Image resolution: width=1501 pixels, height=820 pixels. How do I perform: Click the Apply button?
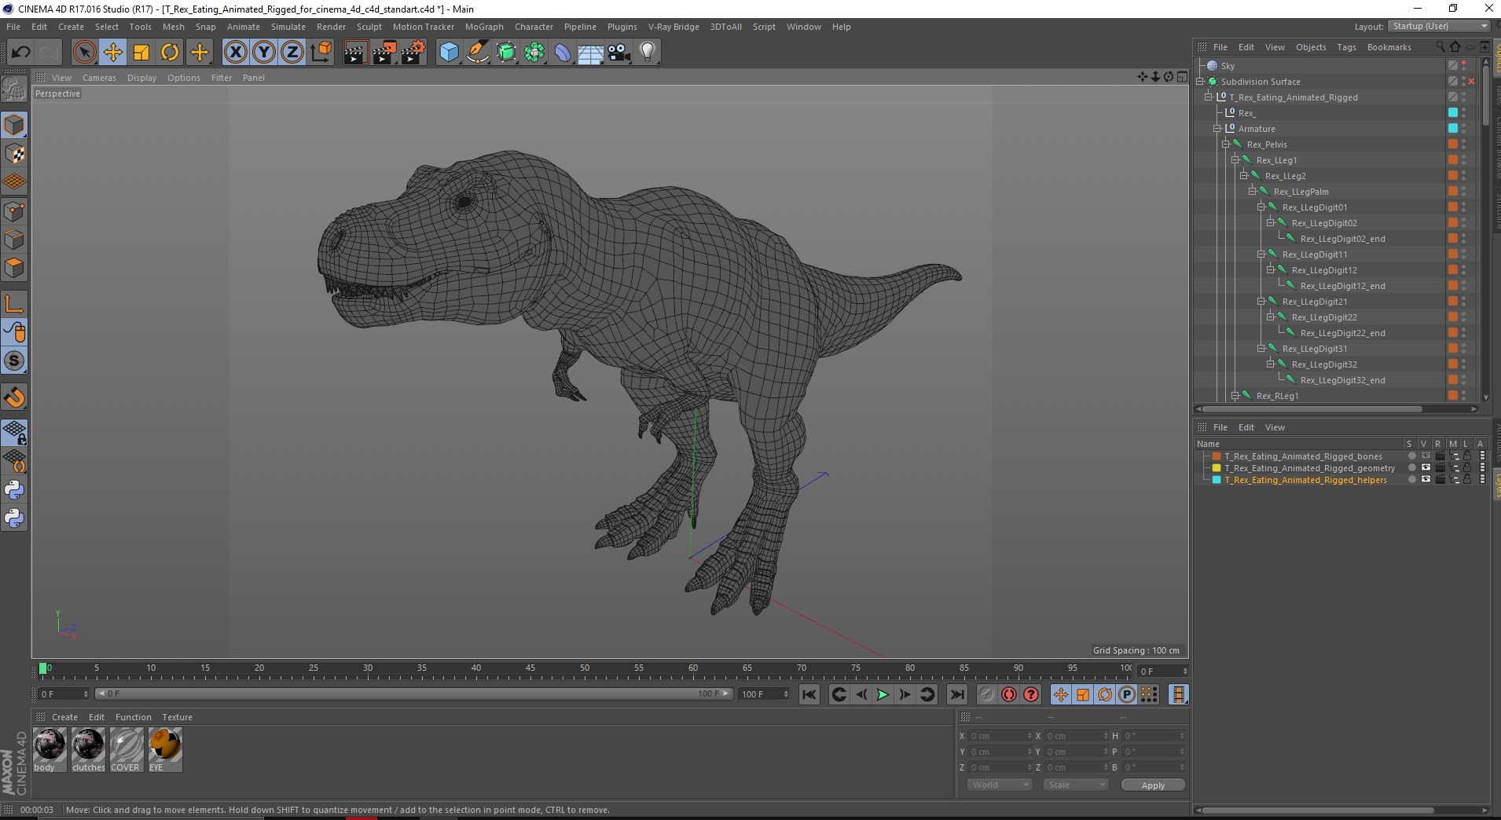click(1153, 785)
